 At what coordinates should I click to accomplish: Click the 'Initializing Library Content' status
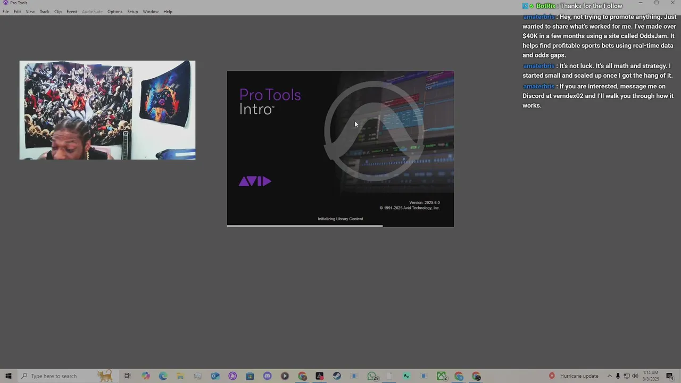point(340,219)
